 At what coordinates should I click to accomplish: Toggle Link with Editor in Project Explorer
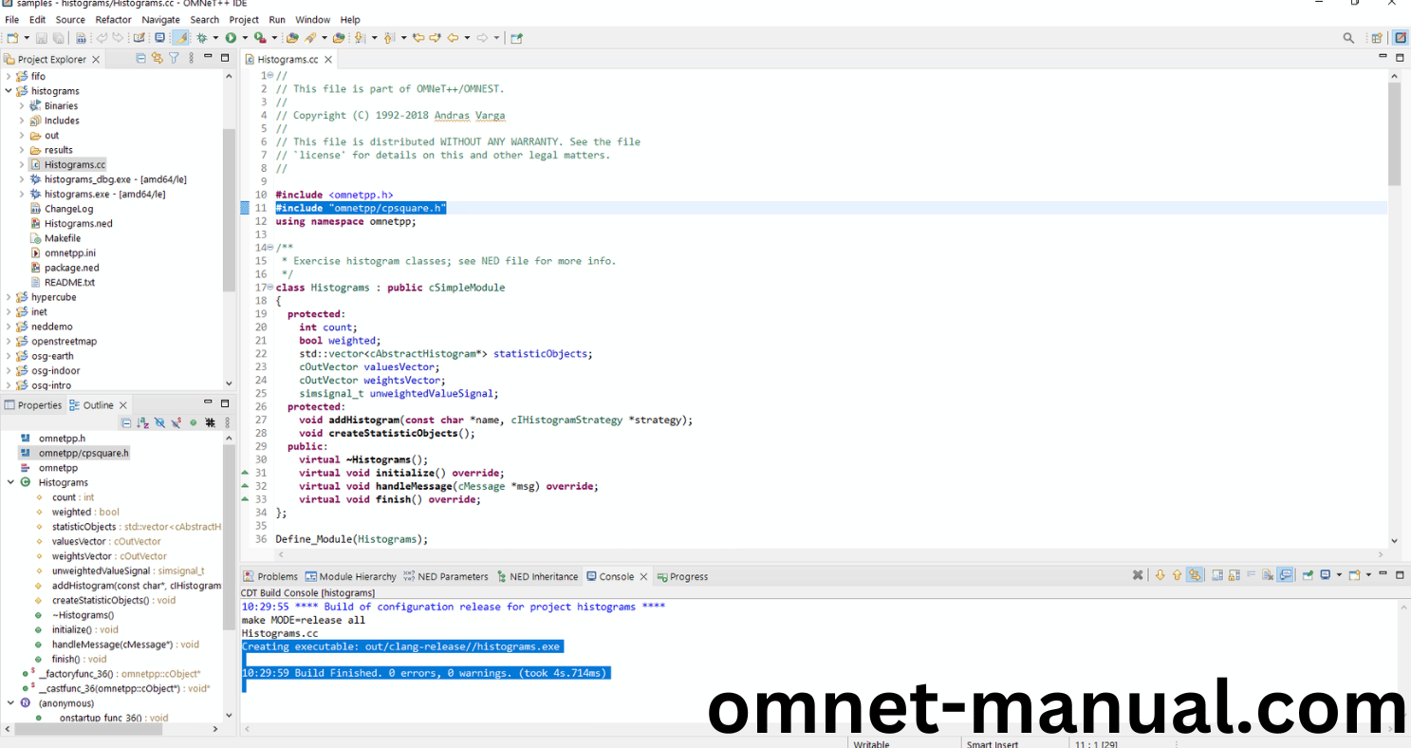tap(158, 59)
